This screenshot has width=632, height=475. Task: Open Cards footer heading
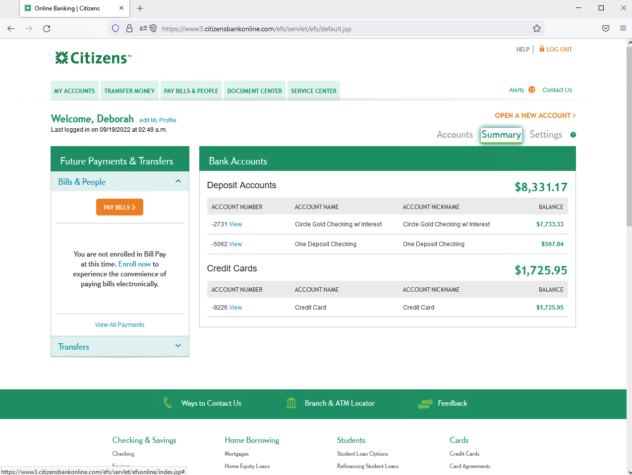(x=459, y=440)
